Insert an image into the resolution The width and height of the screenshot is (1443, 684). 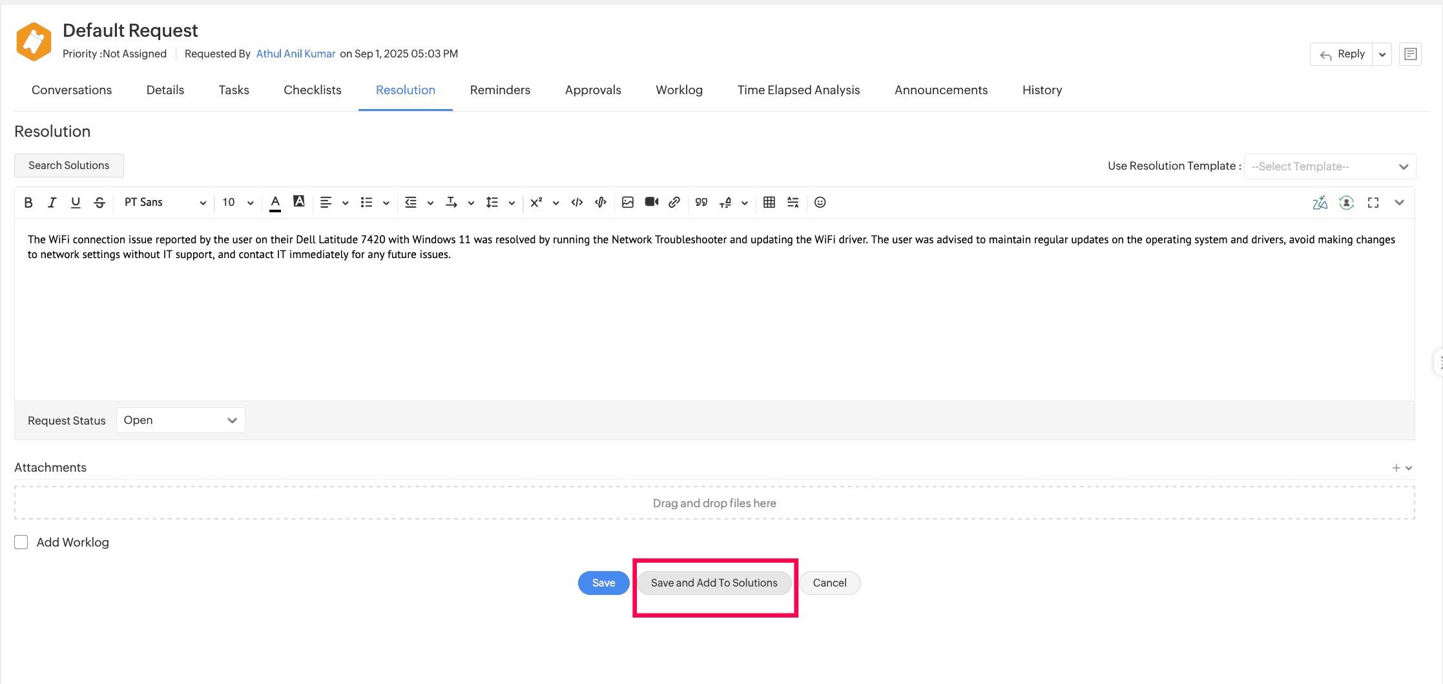point(628,203)
